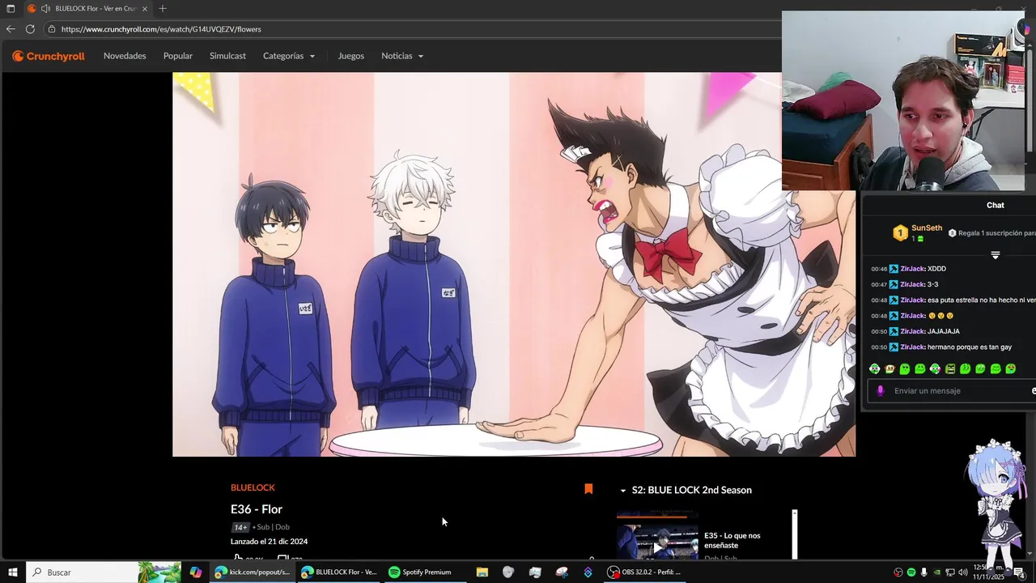Open the Novedades page
The height and width of the screenshot is (583, 1036).
coord(125,56)
